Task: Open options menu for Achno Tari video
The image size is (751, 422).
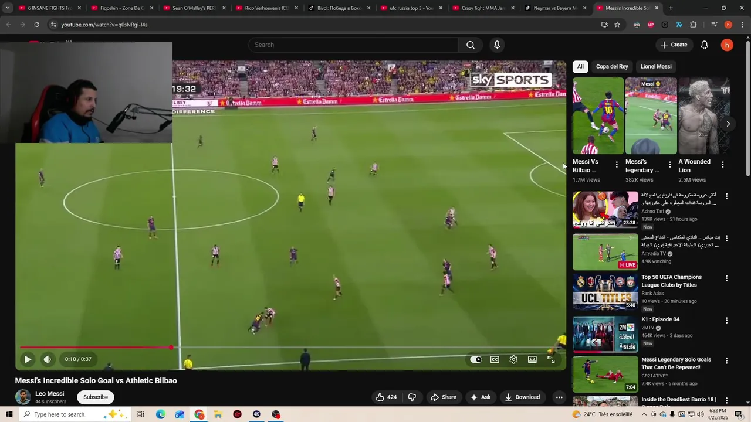Action: click(726, 196)
